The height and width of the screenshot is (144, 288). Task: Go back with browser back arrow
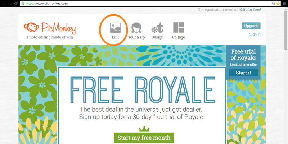pyautogui.click(x=4, y=3)
